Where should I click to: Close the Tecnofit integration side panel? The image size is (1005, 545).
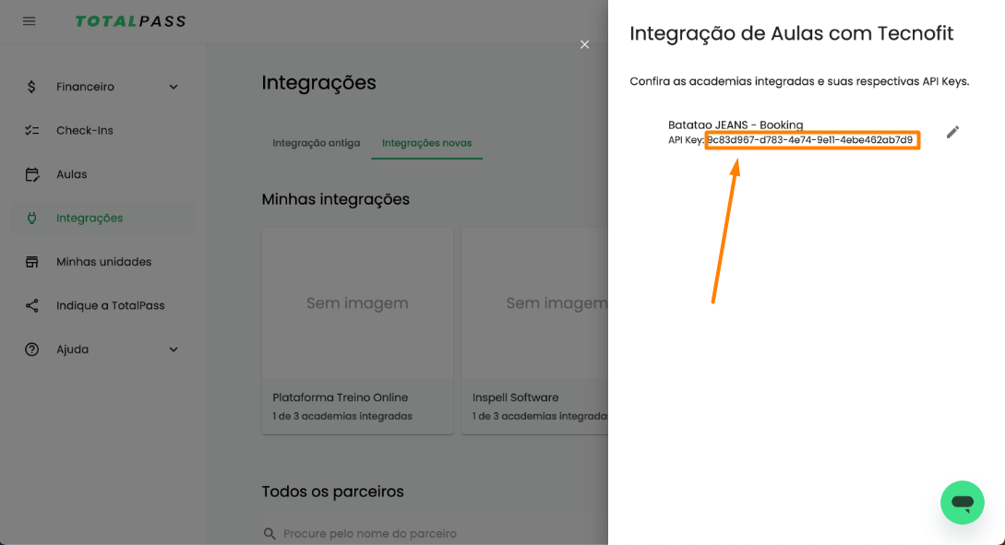pyautogui.click(x=584, y=44)
